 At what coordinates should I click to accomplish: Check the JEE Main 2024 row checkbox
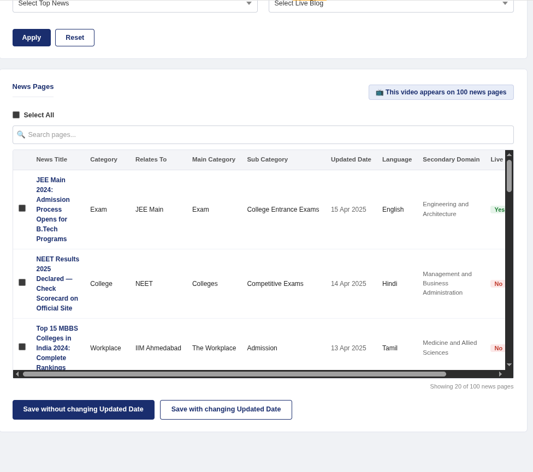(22, 208)
